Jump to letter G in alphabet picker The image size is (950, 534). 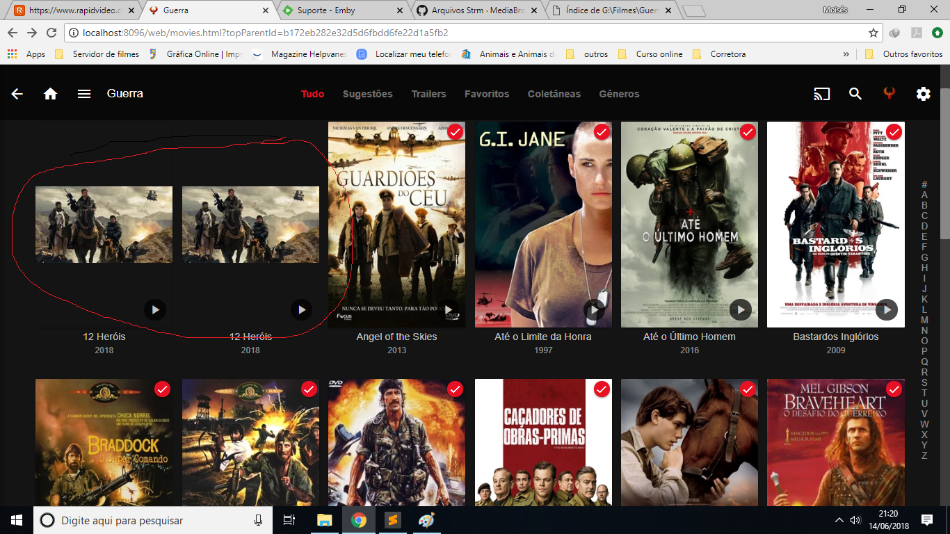924,257
